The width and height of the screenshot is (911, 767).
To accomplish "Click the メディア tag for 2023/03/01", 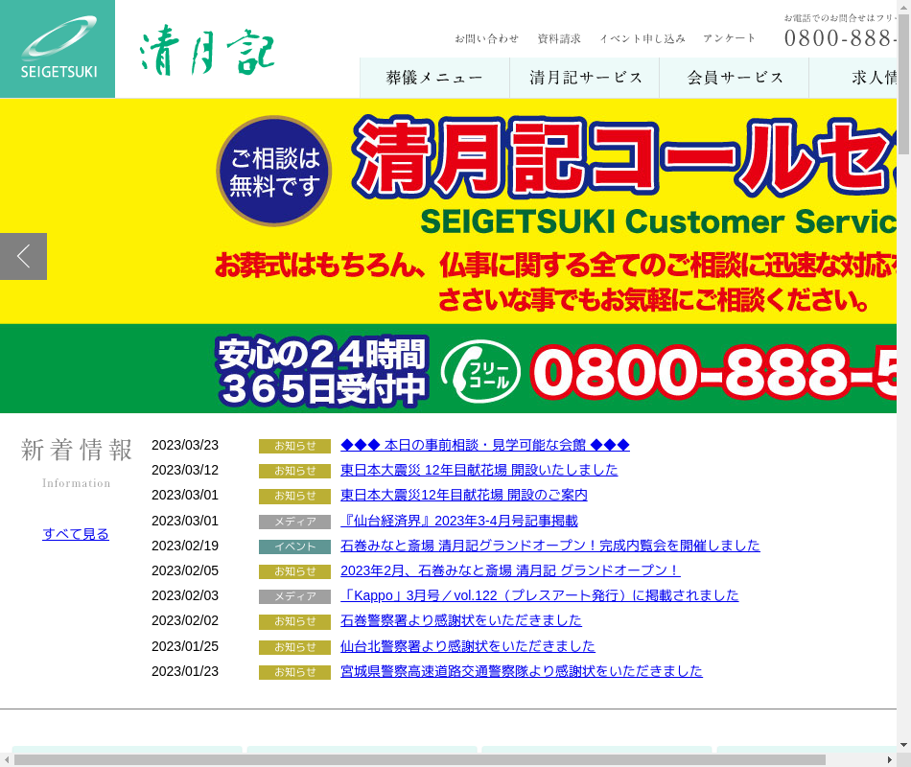I will 294,522.
